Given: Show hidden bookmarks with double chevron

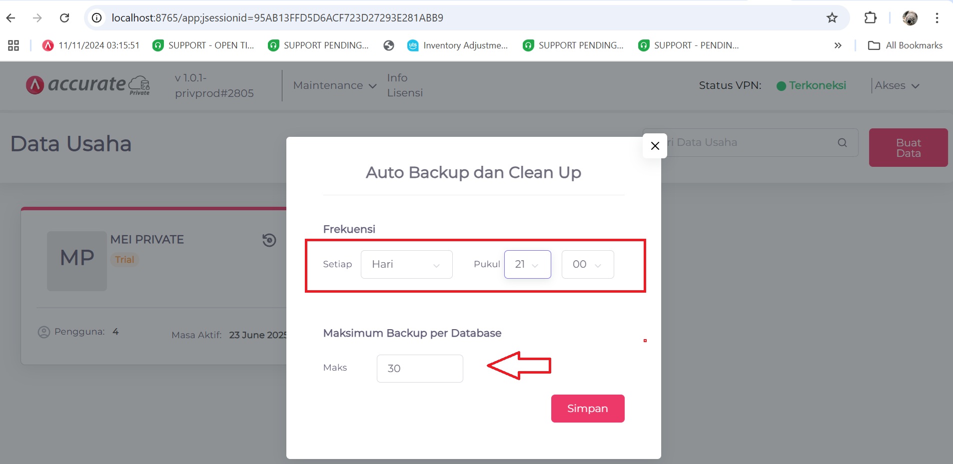Looking at the screenshot, I should tap(838, 45).
